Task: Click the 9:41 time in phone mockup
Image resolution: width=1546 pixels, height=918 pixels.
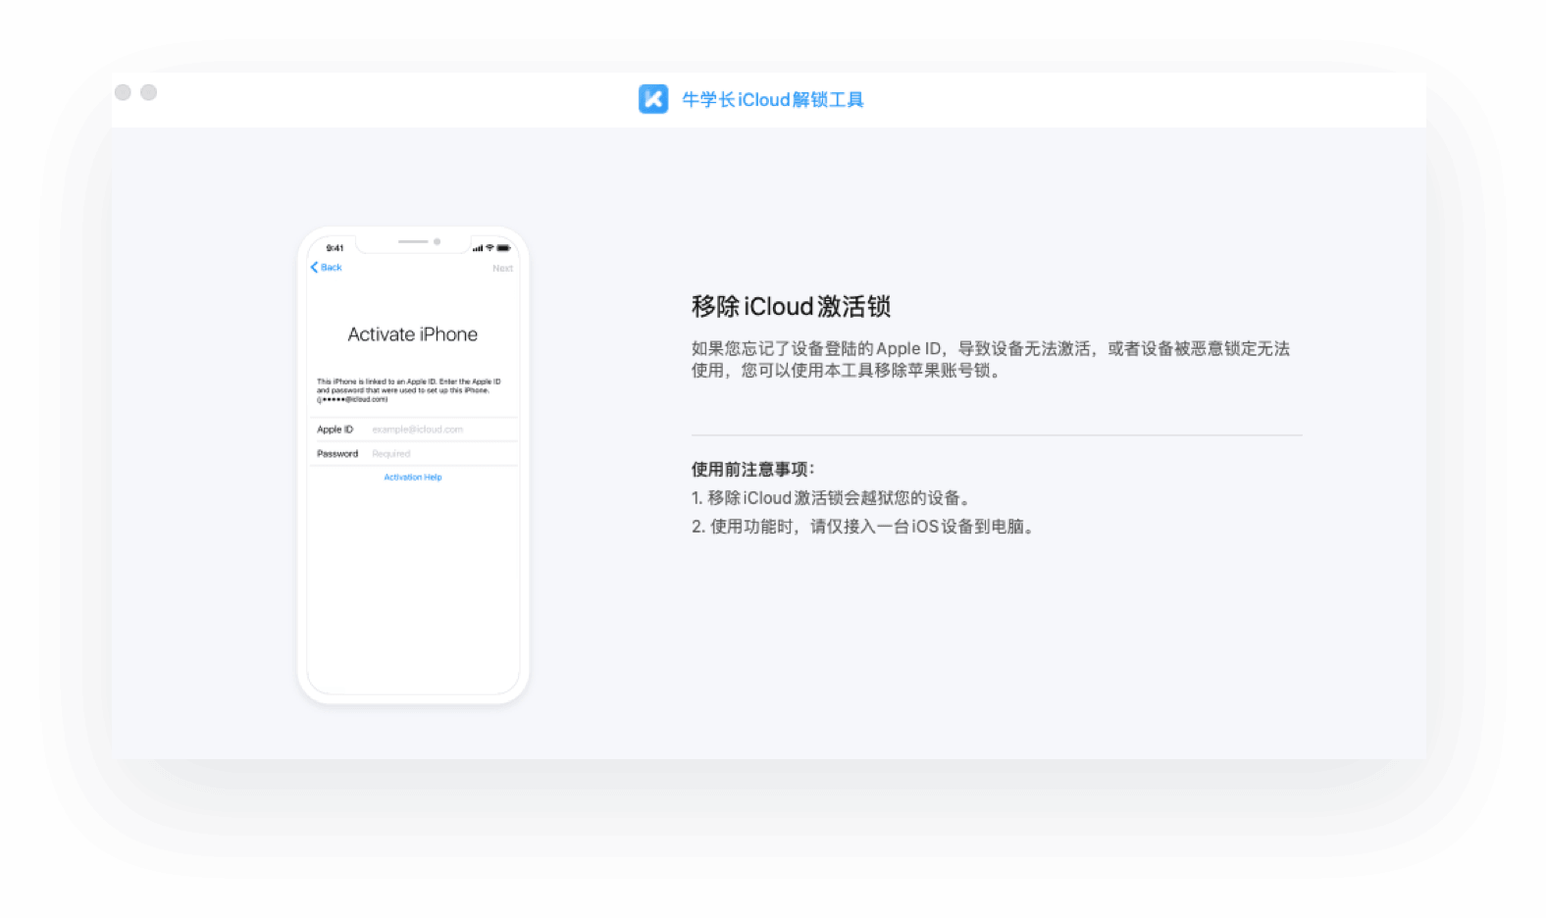Action: click(x=335, y=248)
